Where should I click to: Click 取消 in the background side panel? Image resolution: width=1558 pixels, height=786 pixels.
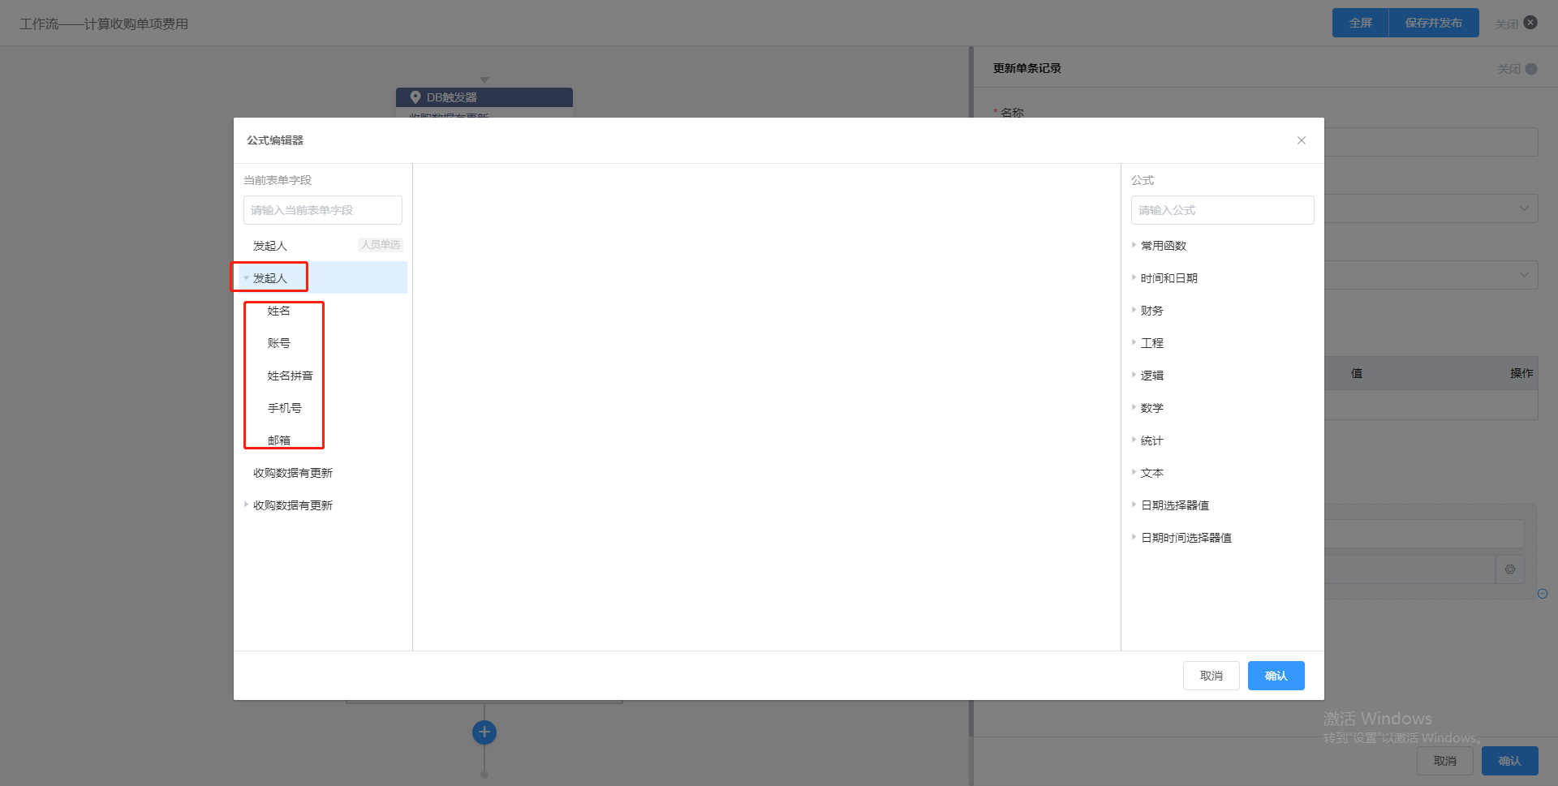(x=1444, y=761)
